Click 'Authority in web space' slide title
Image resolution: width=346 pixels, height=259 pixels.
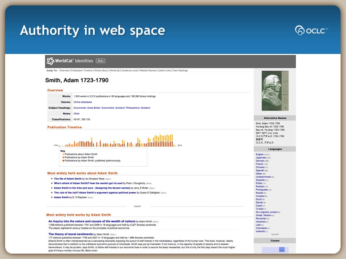point(93,30)
